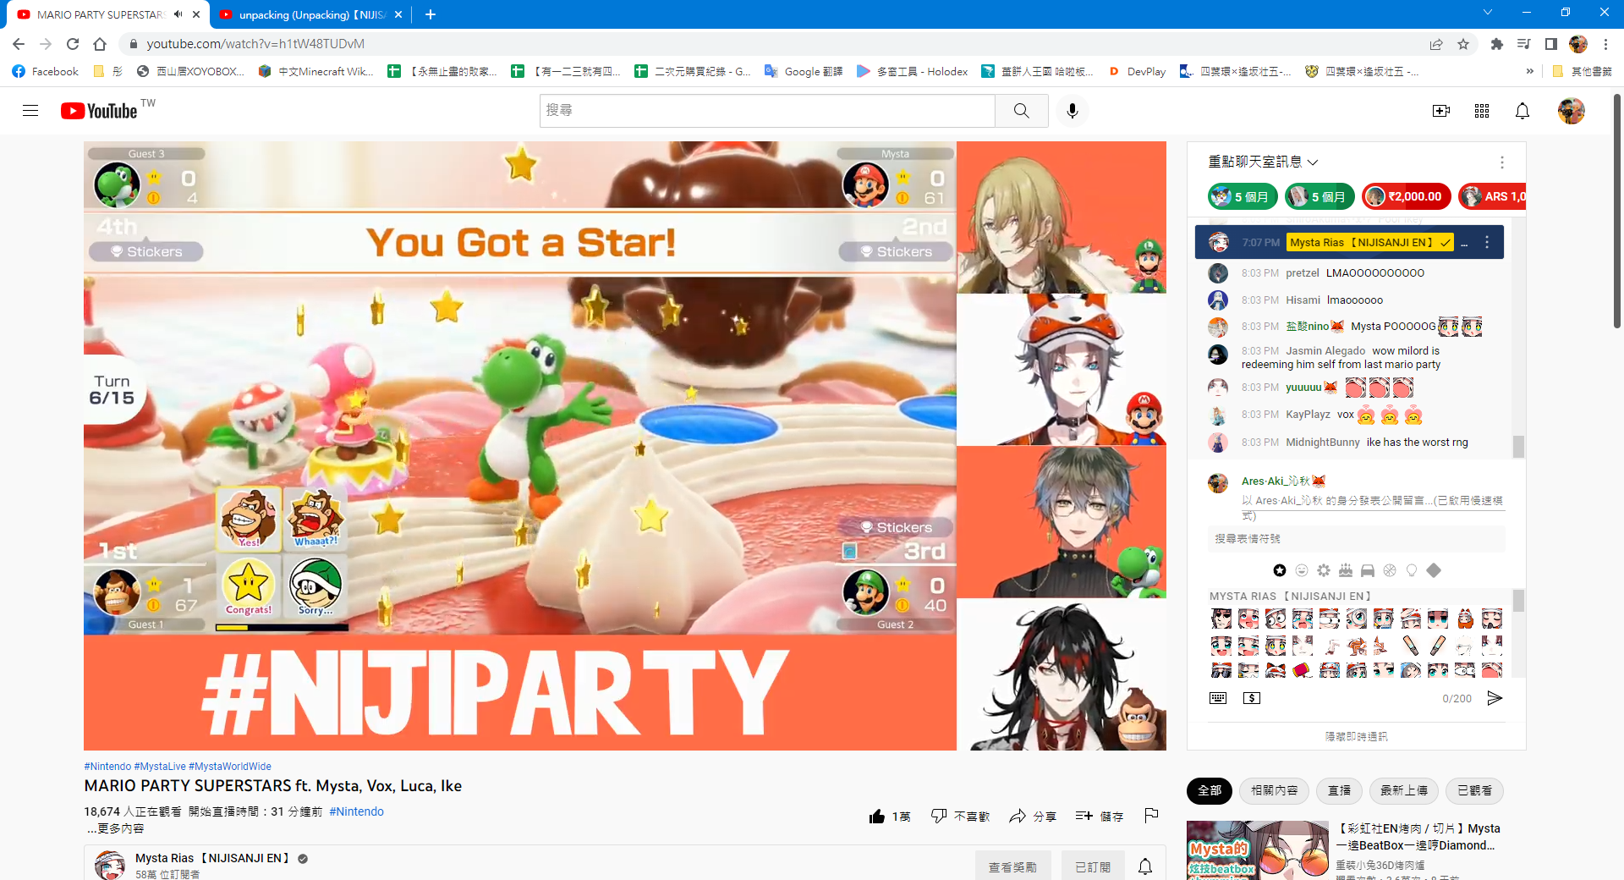Switch to unpacking browser tab
The width and height of the screenshot is (1624, 880).
click(x=303, y=14)
